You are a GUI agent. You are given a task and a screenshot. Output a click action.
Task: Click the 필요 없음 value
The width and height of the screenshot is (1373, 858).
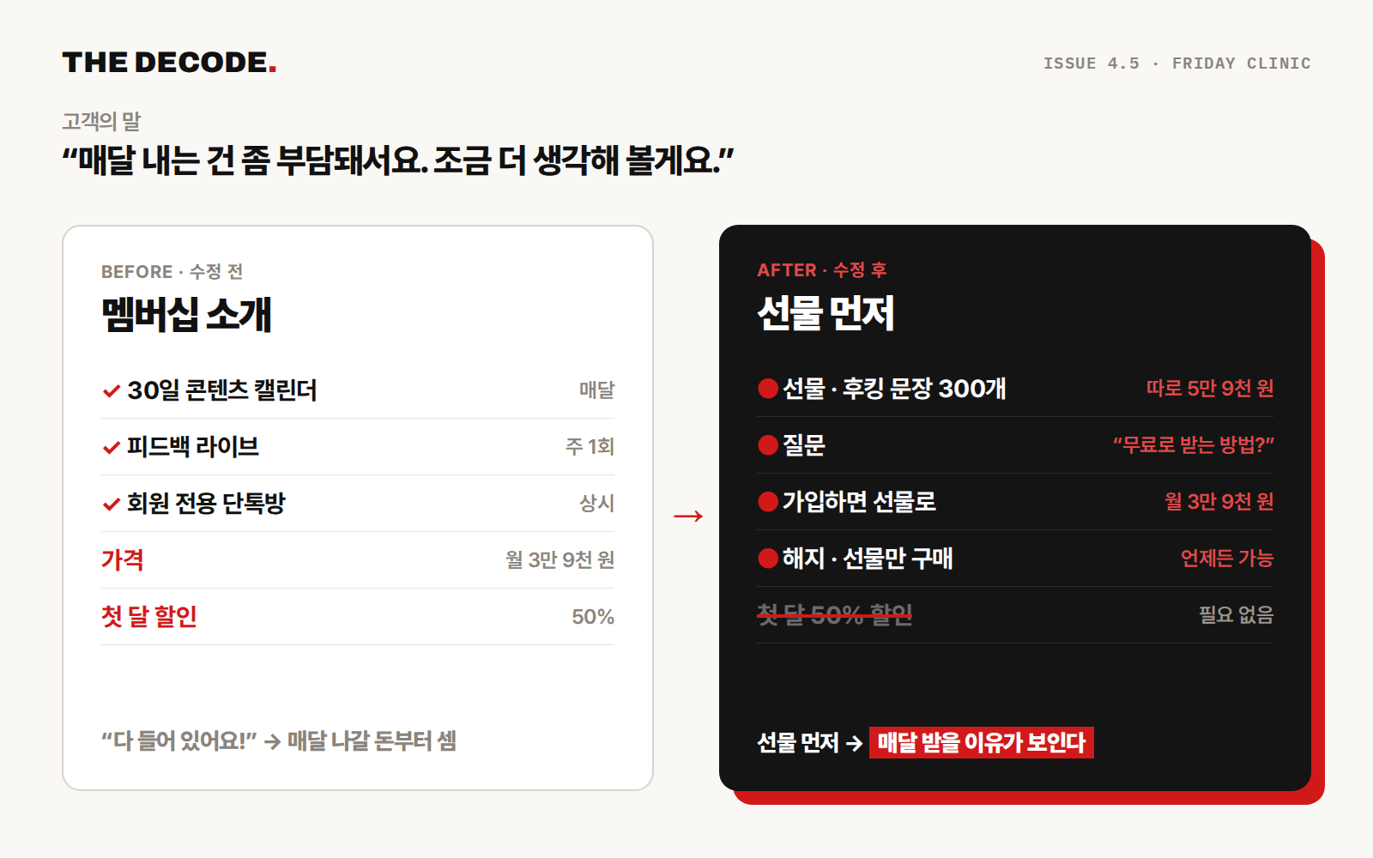point(1236,614)
